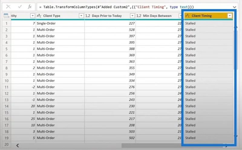Select the Client Type column header

(60, 16)
